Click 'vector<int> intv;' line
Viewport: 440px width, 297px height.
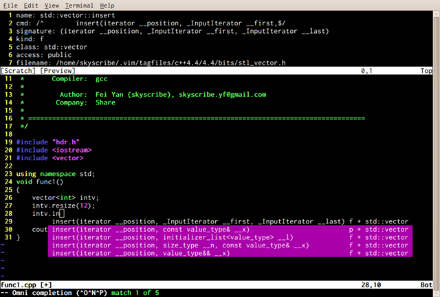(x=65, y=197)
